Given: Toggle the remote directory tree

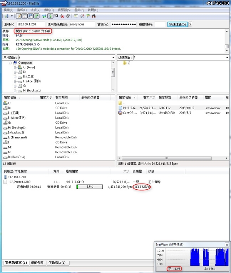Looking at the screenshot, I should 30,16.
